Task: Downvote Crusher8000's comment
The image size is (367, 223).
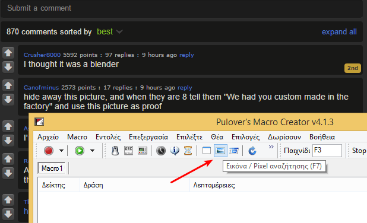Action: pyautogui.click(x=8, y=67)
